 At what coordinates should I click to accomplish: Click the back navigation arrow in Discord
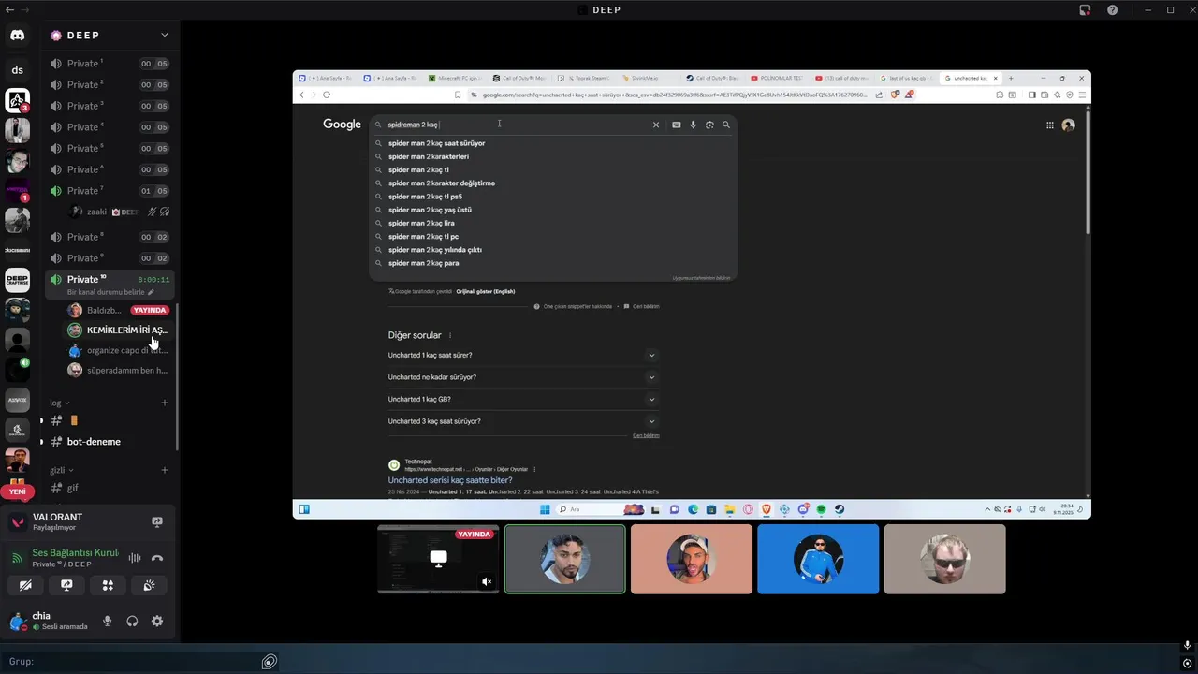pos(8,9)
